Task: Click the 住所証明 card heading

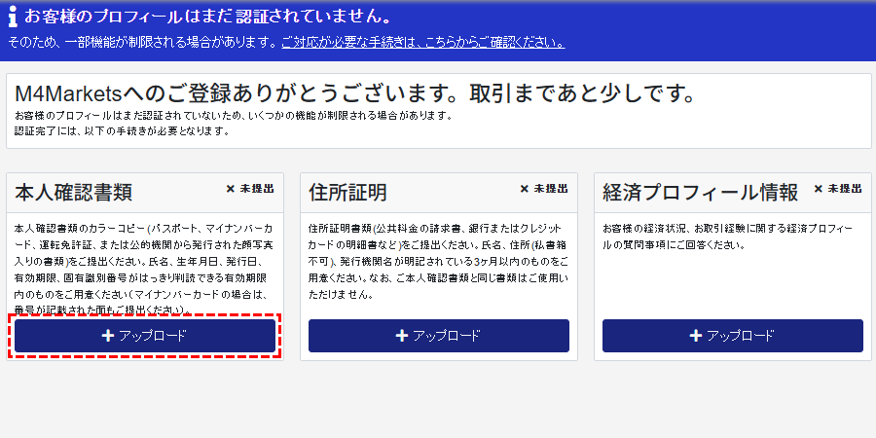Action: [x=347, y=192]
